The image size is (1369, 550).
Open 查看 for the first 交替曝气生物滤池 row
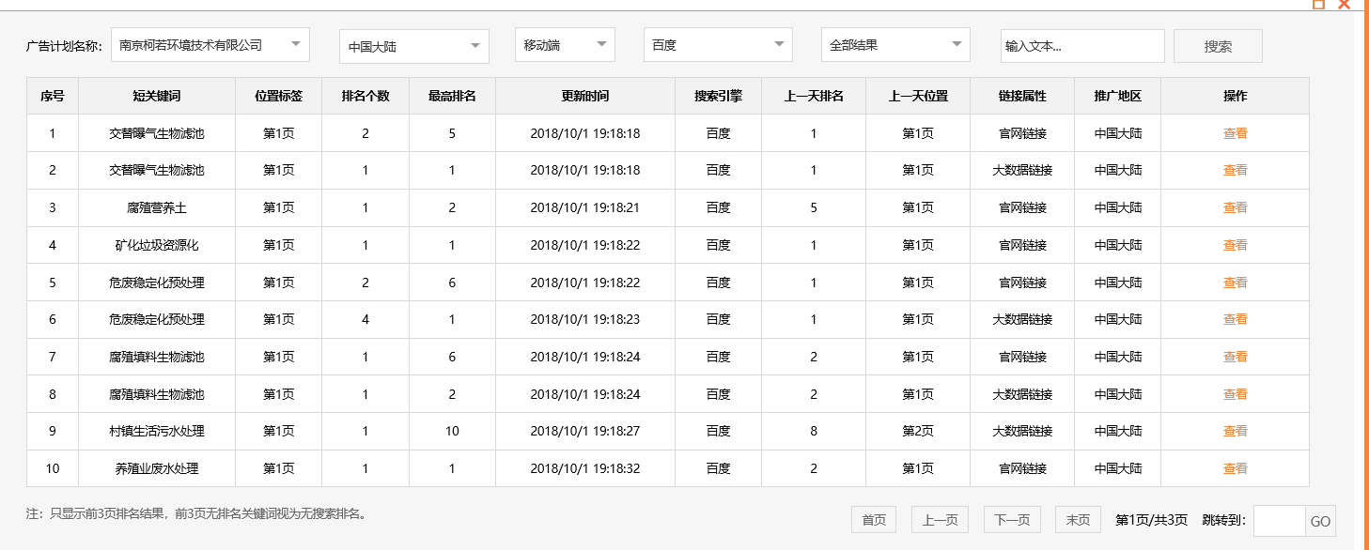coord(1234,132)
